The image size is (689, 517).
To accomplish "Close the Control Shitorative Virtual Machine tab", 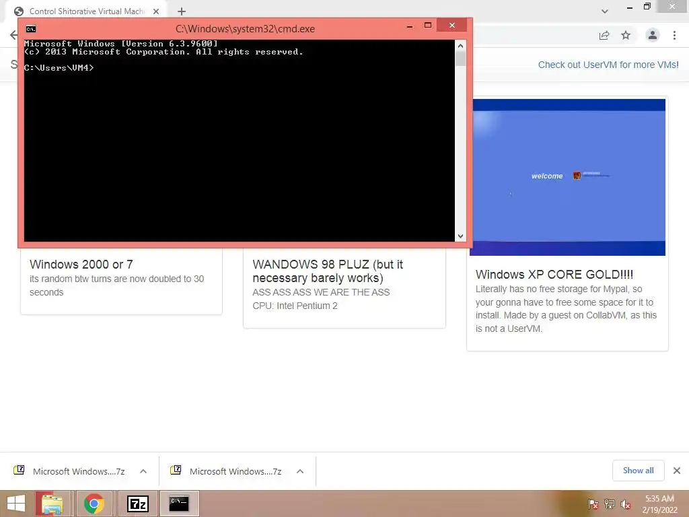I will click(x=156, y=11).
